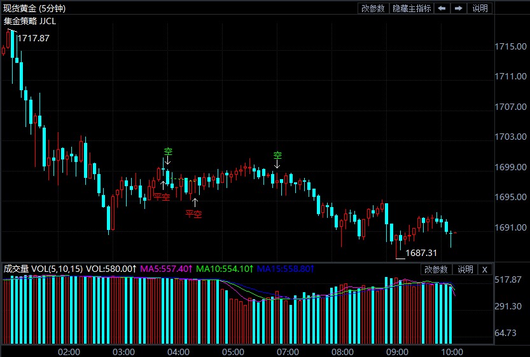
Task: Select red 平空 label left of 04:00
Action: click(x=162, y=197)
